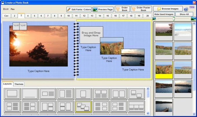
Task: Click small layout placeholder boxes on sunset photo
Action: tap(20, 26)
